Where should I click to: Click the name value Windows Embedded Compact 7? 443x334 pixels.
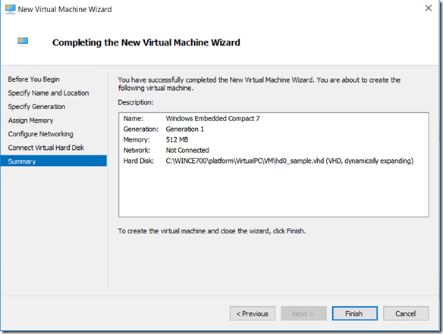212,118
